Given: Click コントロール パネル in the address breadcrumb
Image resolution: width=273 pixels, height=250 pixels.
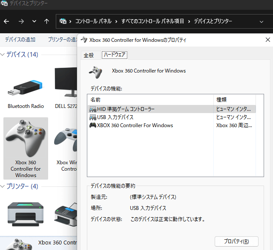Looking at the screenshot, I should (x=93, y=21).
